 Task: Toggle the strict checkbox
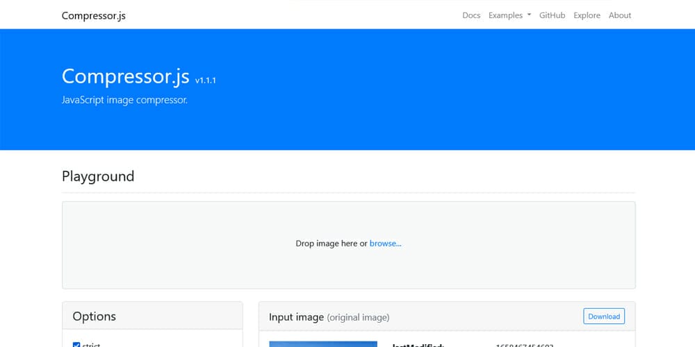tap(76, 345)
